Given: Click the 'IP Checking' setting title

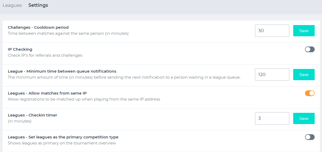Looking at the screenshot, I should point(20,49).
